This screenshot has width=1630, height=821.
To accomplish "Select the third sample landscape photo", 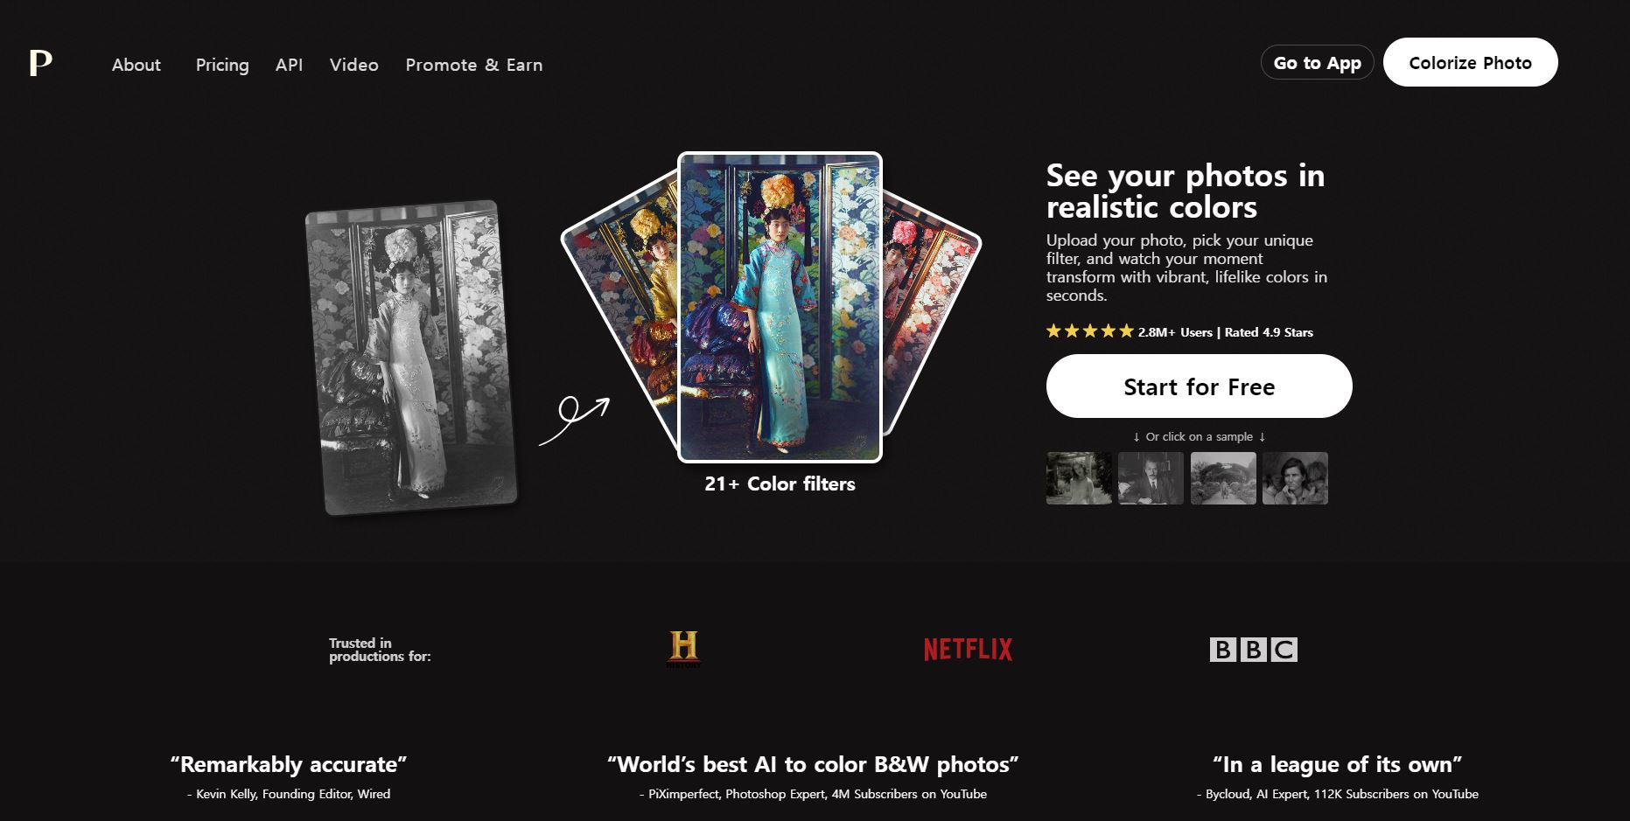I will click(1223, 478).
